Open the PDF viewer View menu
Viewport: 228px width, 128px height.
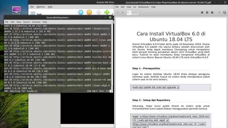tap(129, 7)
